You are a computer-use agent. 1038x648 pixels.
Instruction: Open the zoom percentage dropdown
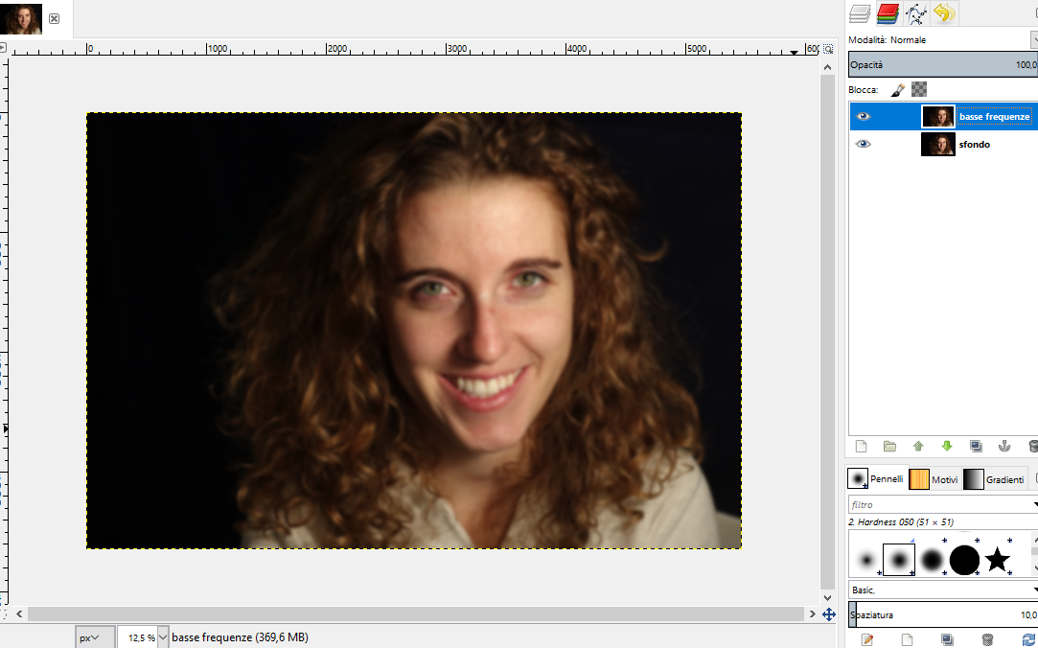[163, 636]
